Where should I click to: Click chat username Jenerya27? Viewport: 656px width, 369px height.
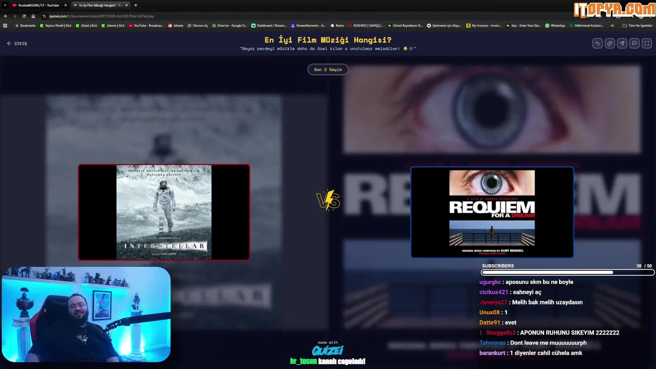tap(493, 302)
